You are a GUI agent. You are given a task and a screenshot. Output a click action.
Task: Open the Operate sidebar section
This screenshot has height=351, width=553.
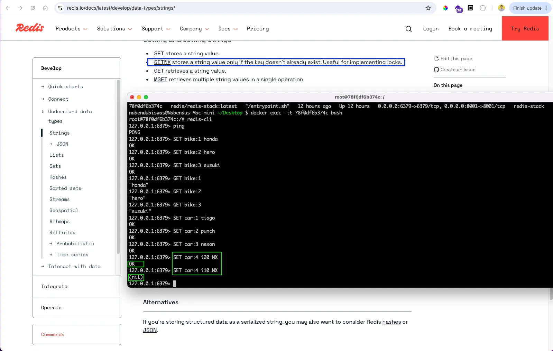point(51,307)
